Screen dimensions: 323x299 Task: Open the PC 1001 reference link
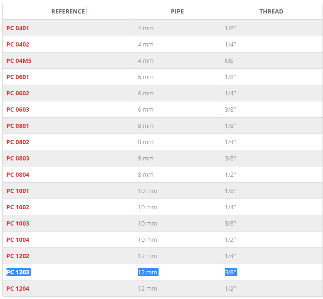pyautogui.click(x=18, y=191)
